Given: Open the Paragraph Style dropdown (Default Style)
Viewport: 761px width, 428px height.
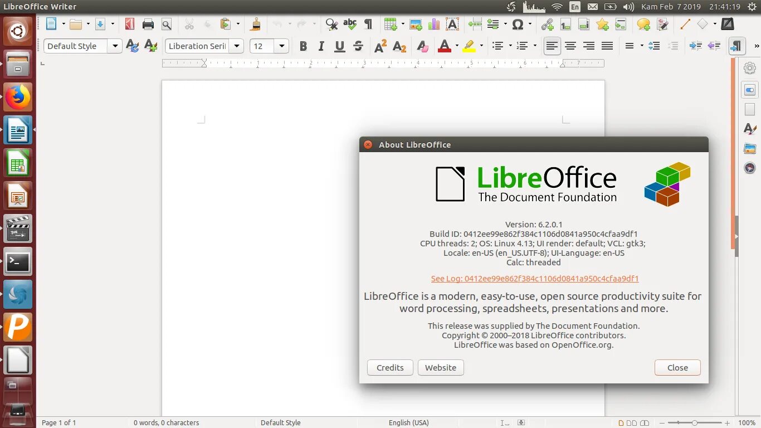Looking at the screenshot, I should tap(116, 46).
